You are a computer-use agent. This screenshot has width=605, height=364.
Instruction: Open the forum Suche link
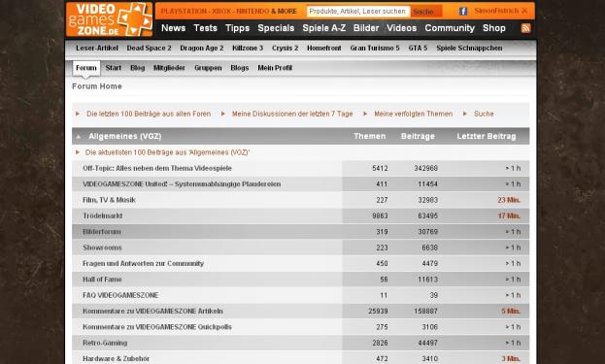tap(484, 114)
